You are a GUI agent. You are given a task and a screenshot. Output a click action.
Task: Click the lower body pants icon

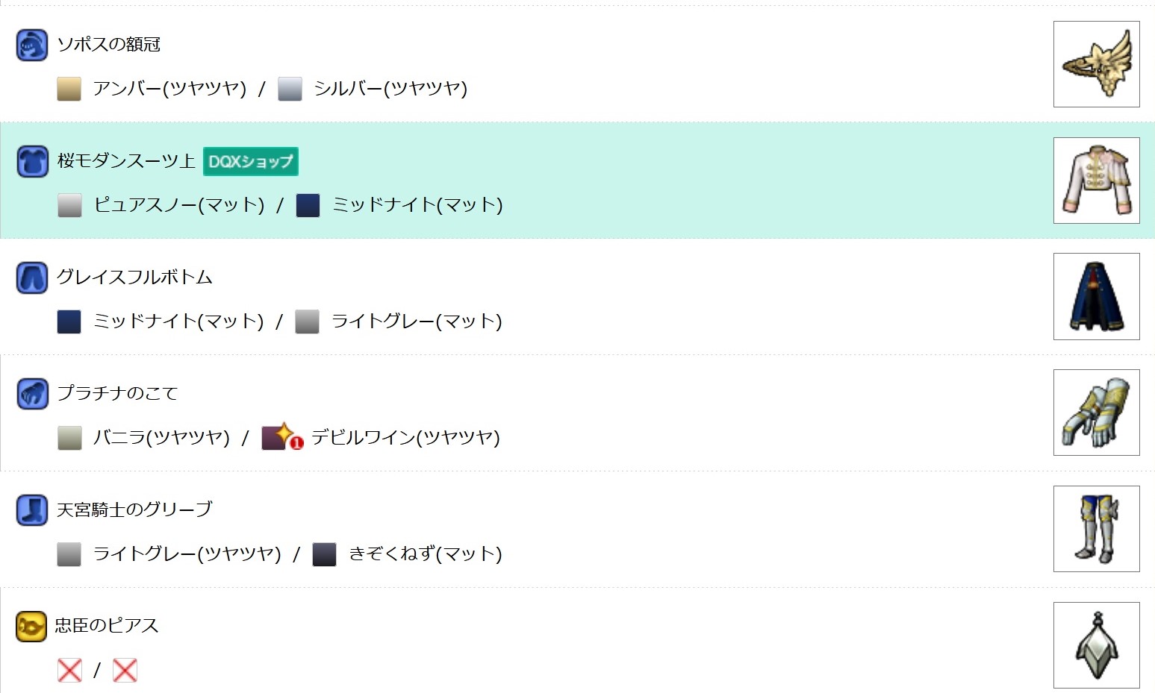point(32,277)
